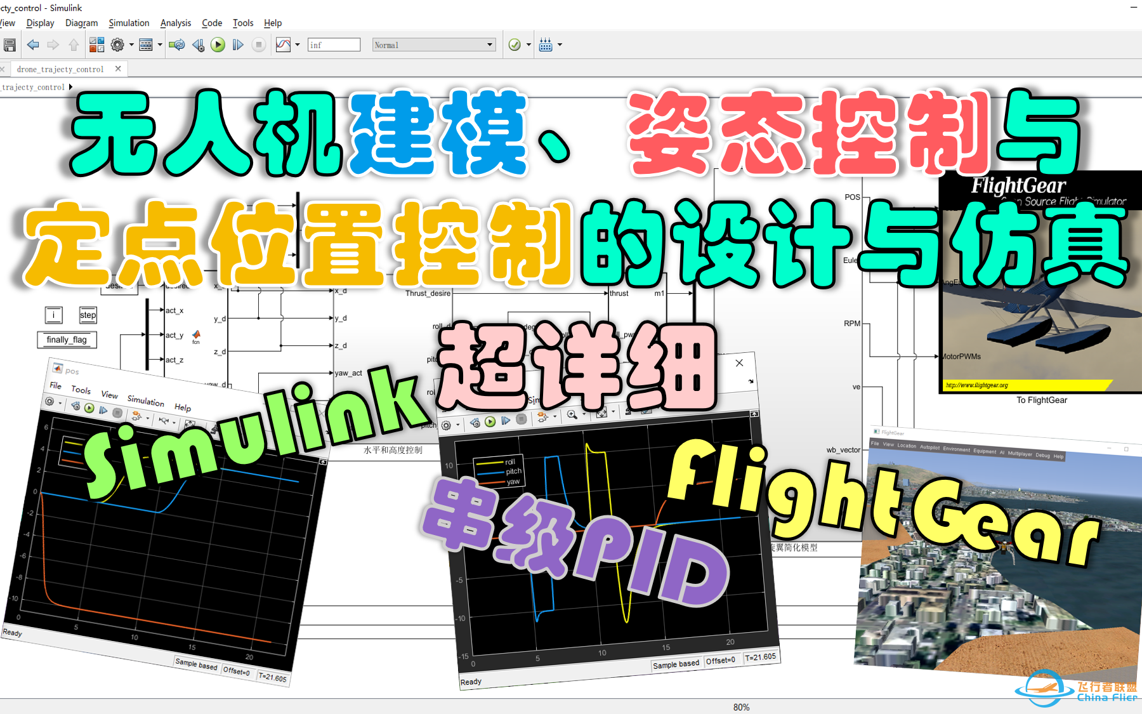Open View menu in pos scope
The height and width of the screenshot is (714, 1142).
[109, 395]
